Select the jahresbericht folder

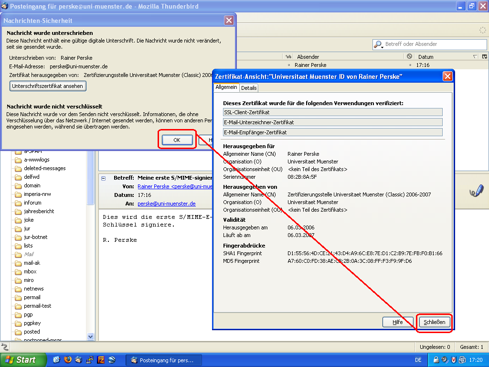[x=39, y=211]
